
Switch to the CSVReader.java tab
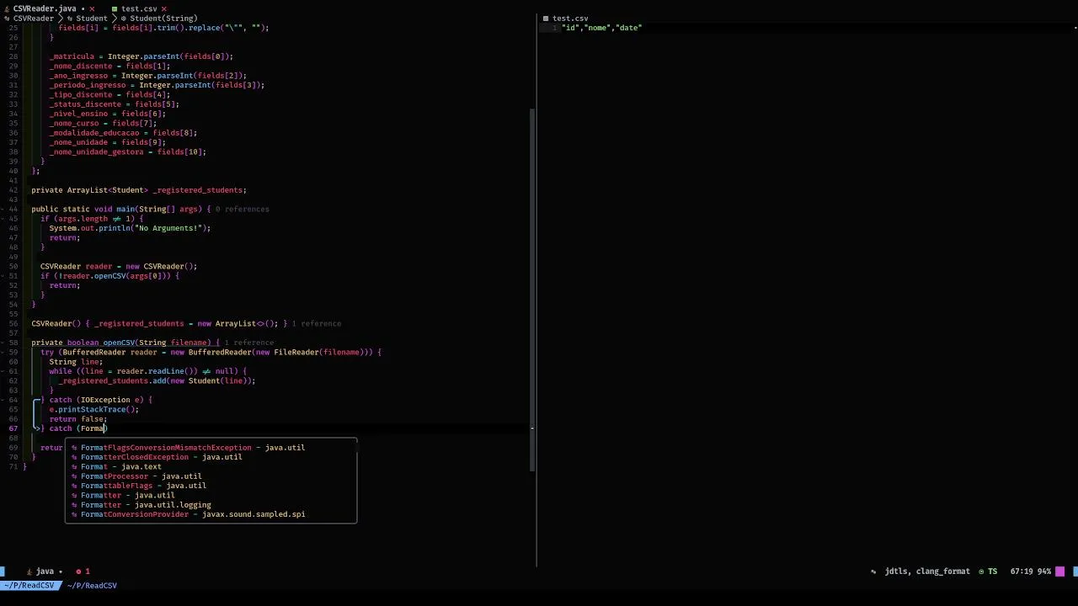coord(45,8)
